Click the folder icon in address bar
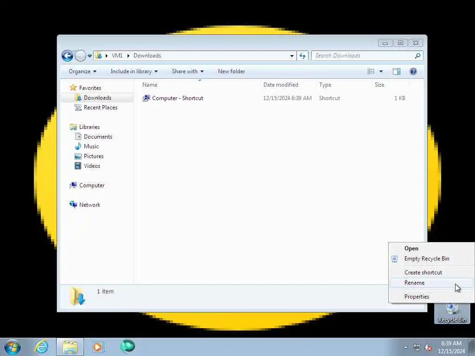 pyautogui.click(x=98, y=56)
